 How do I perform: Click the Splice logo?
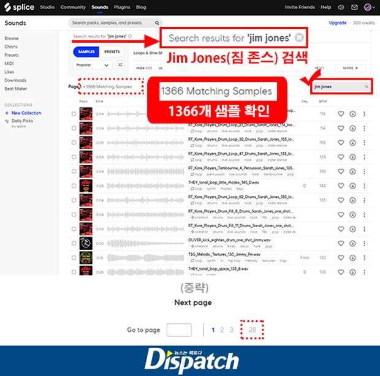(x=20, y=7)
